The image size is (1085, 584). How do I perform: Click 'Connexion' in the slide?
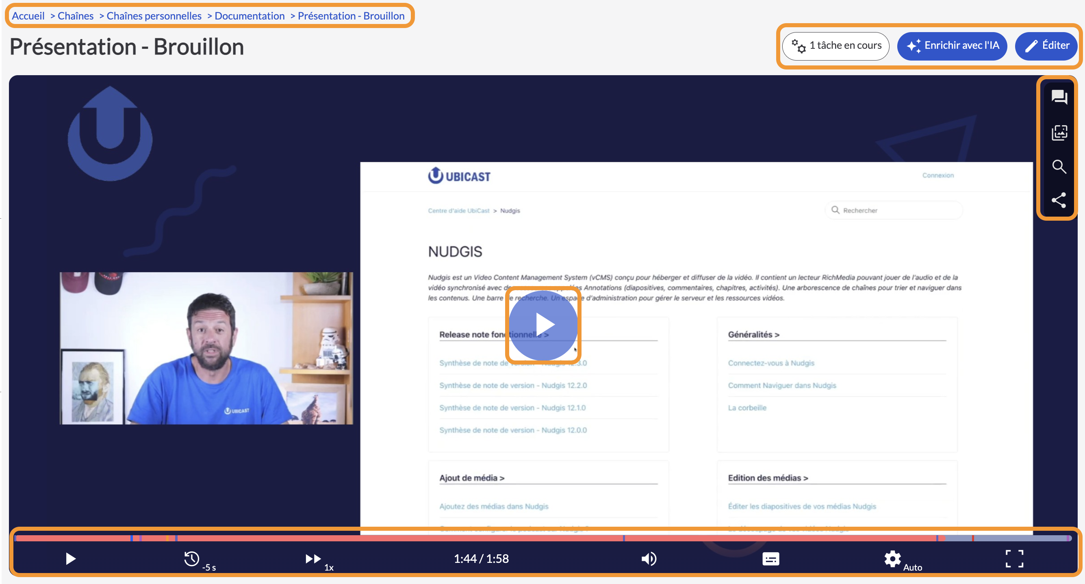[x=938, y=175]
